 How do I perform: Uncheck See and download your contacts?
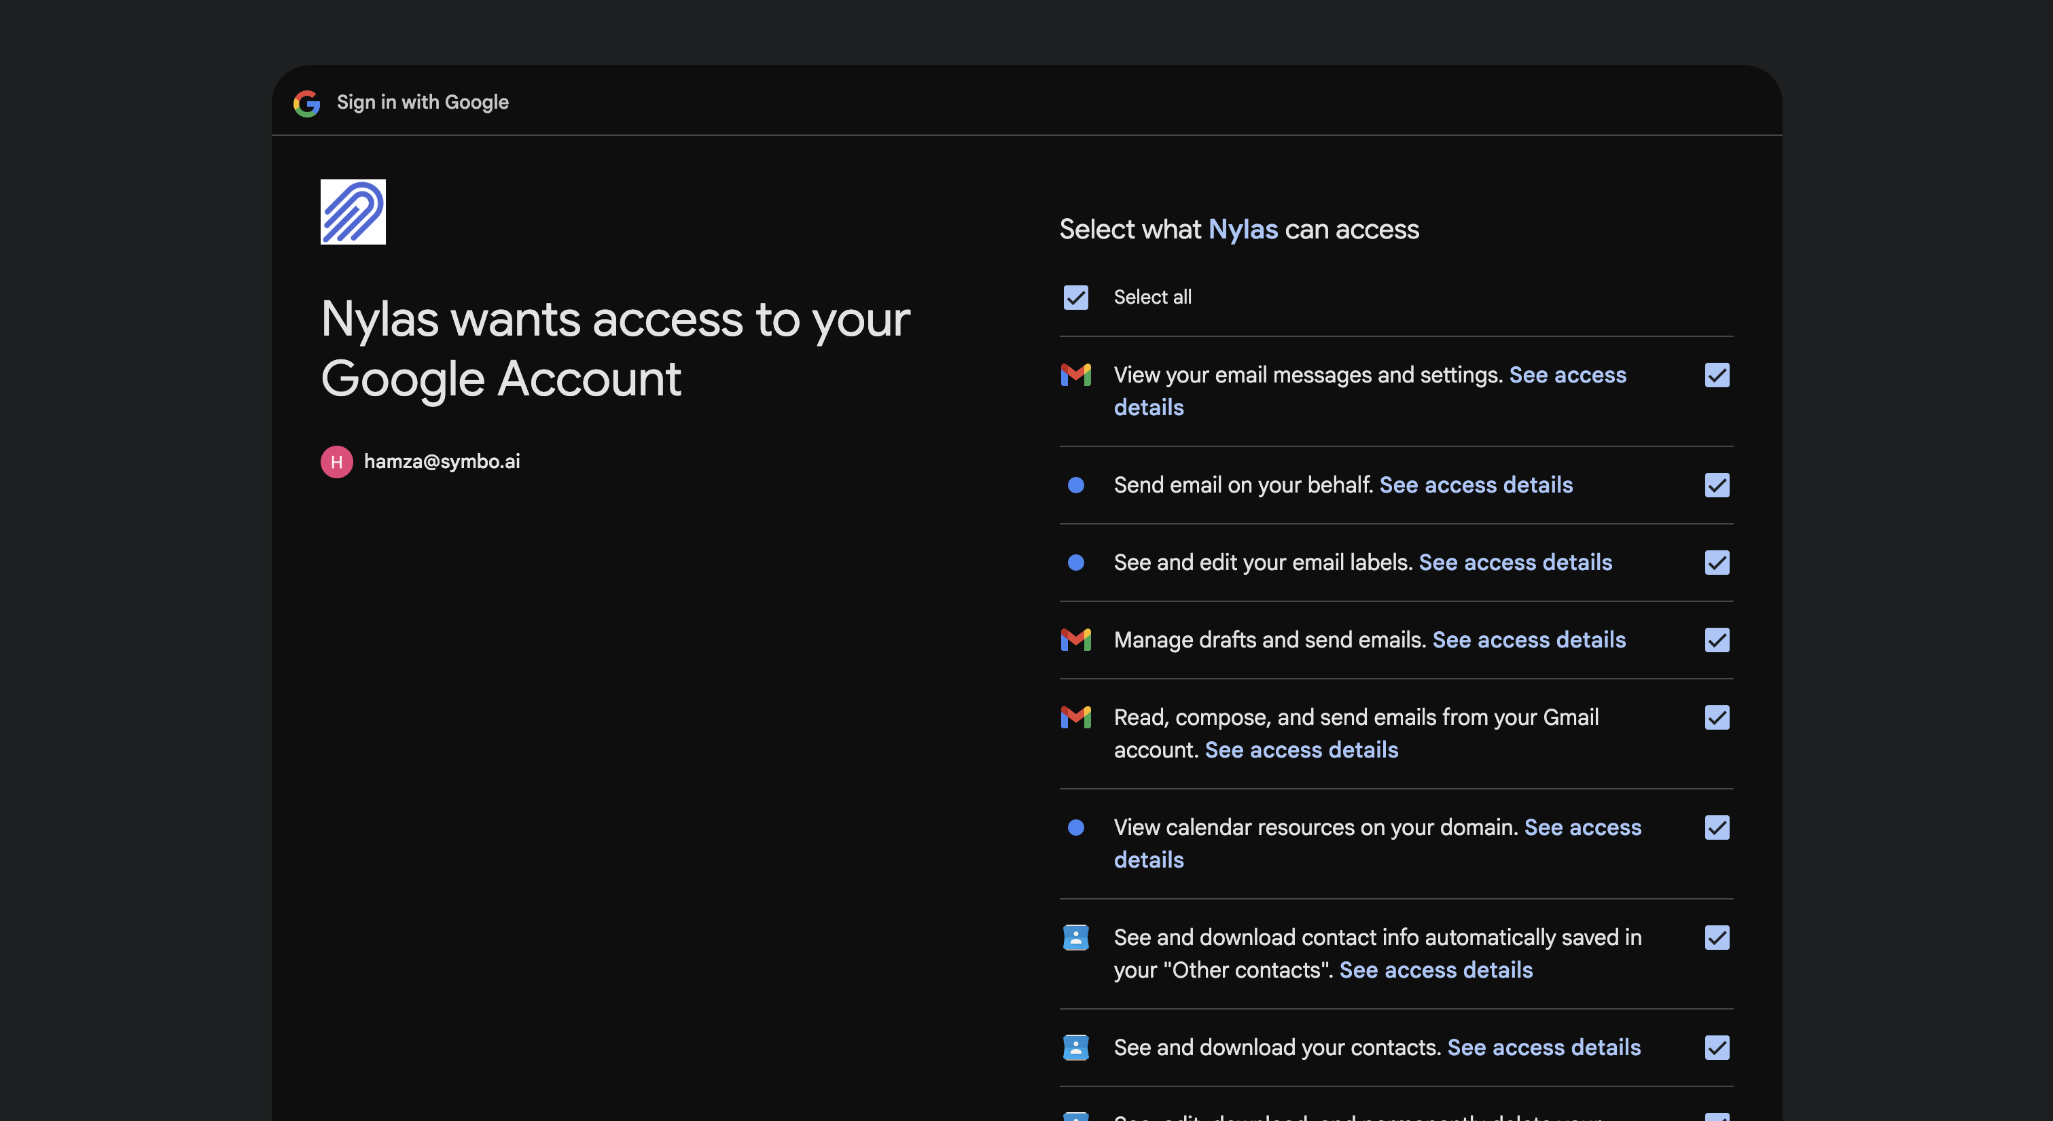click(1717, 1048)
